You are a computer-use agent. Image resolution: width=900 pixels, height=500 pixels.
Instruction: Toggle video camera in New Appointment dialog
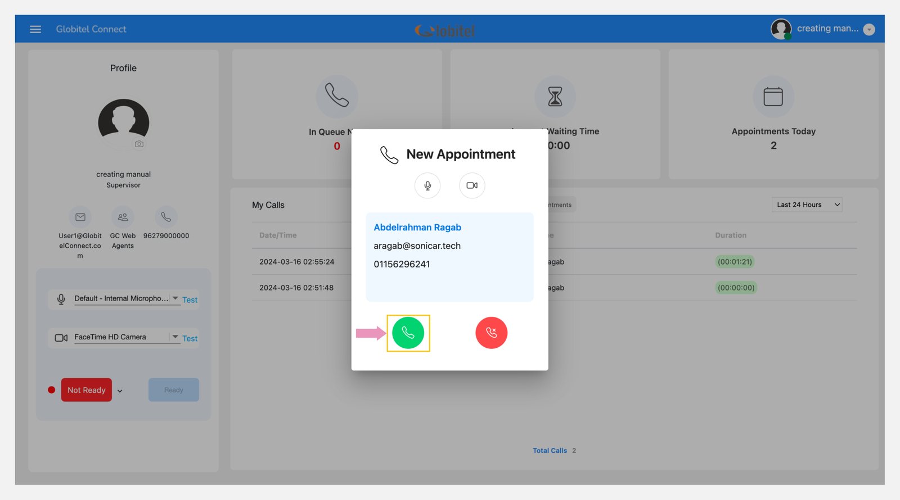coord(472,185)
